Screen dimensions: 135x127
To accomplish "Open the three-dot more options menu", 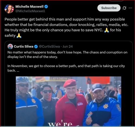I will point(130,8).
